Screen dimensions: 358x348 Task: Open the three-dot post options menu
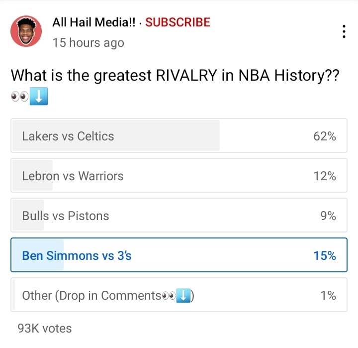click(x=344, y=31)
